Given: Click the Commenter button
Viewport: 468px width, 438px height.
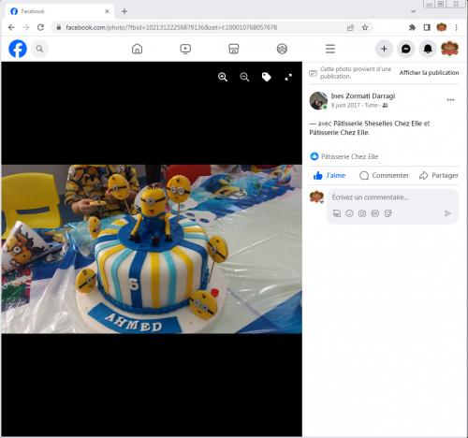Looking at the screenshot, I should pos(384,176).
